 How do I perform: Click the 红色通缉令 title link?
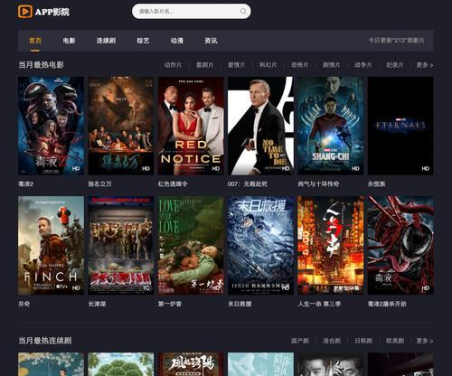[173, 183]
